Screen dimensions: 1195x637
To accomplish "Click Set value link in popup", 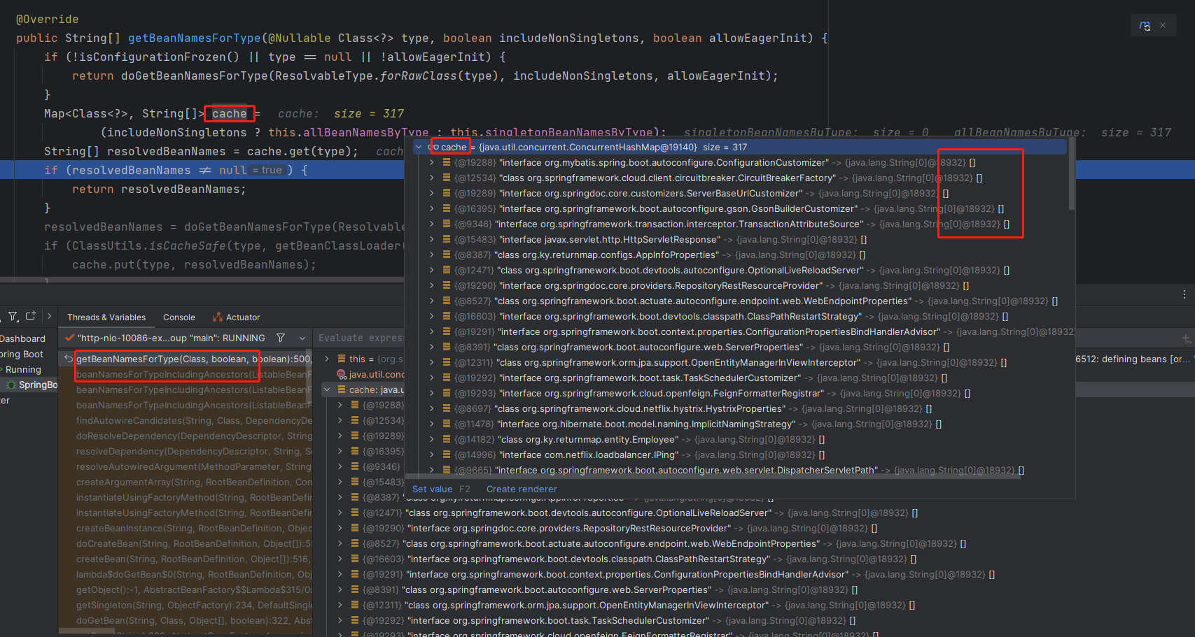I will pyautogui.click(x=432, y=489).
